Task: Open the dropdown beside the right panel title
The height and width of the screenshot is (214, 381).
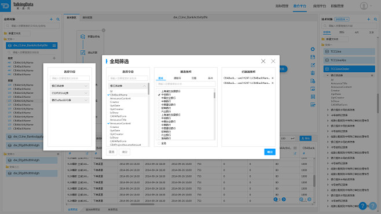Action: pos(342,19)
